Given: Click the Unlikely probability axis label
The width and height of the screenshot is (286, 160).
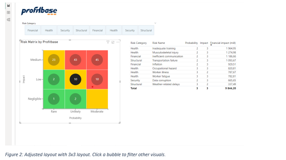Looking at the screenshot, I should (x=75, y=111).
